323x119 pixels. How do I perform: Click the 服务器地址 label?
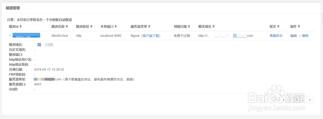(18, 79)
